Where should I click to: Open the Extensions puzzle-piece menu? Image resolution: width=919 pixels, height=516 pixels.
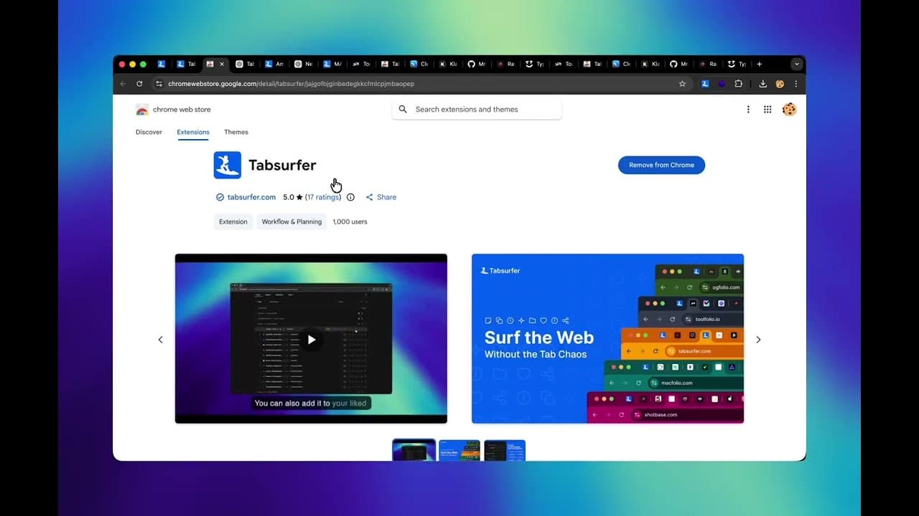[x=738, y=84]
